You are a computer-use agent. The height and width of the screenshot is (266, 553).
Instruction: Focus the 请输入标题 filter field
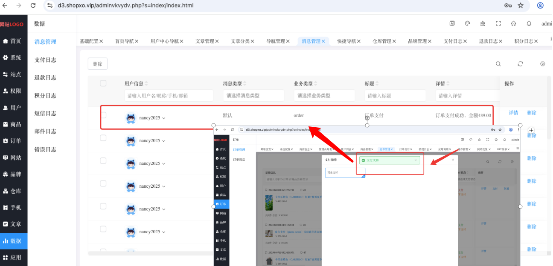tap(395, 96)
